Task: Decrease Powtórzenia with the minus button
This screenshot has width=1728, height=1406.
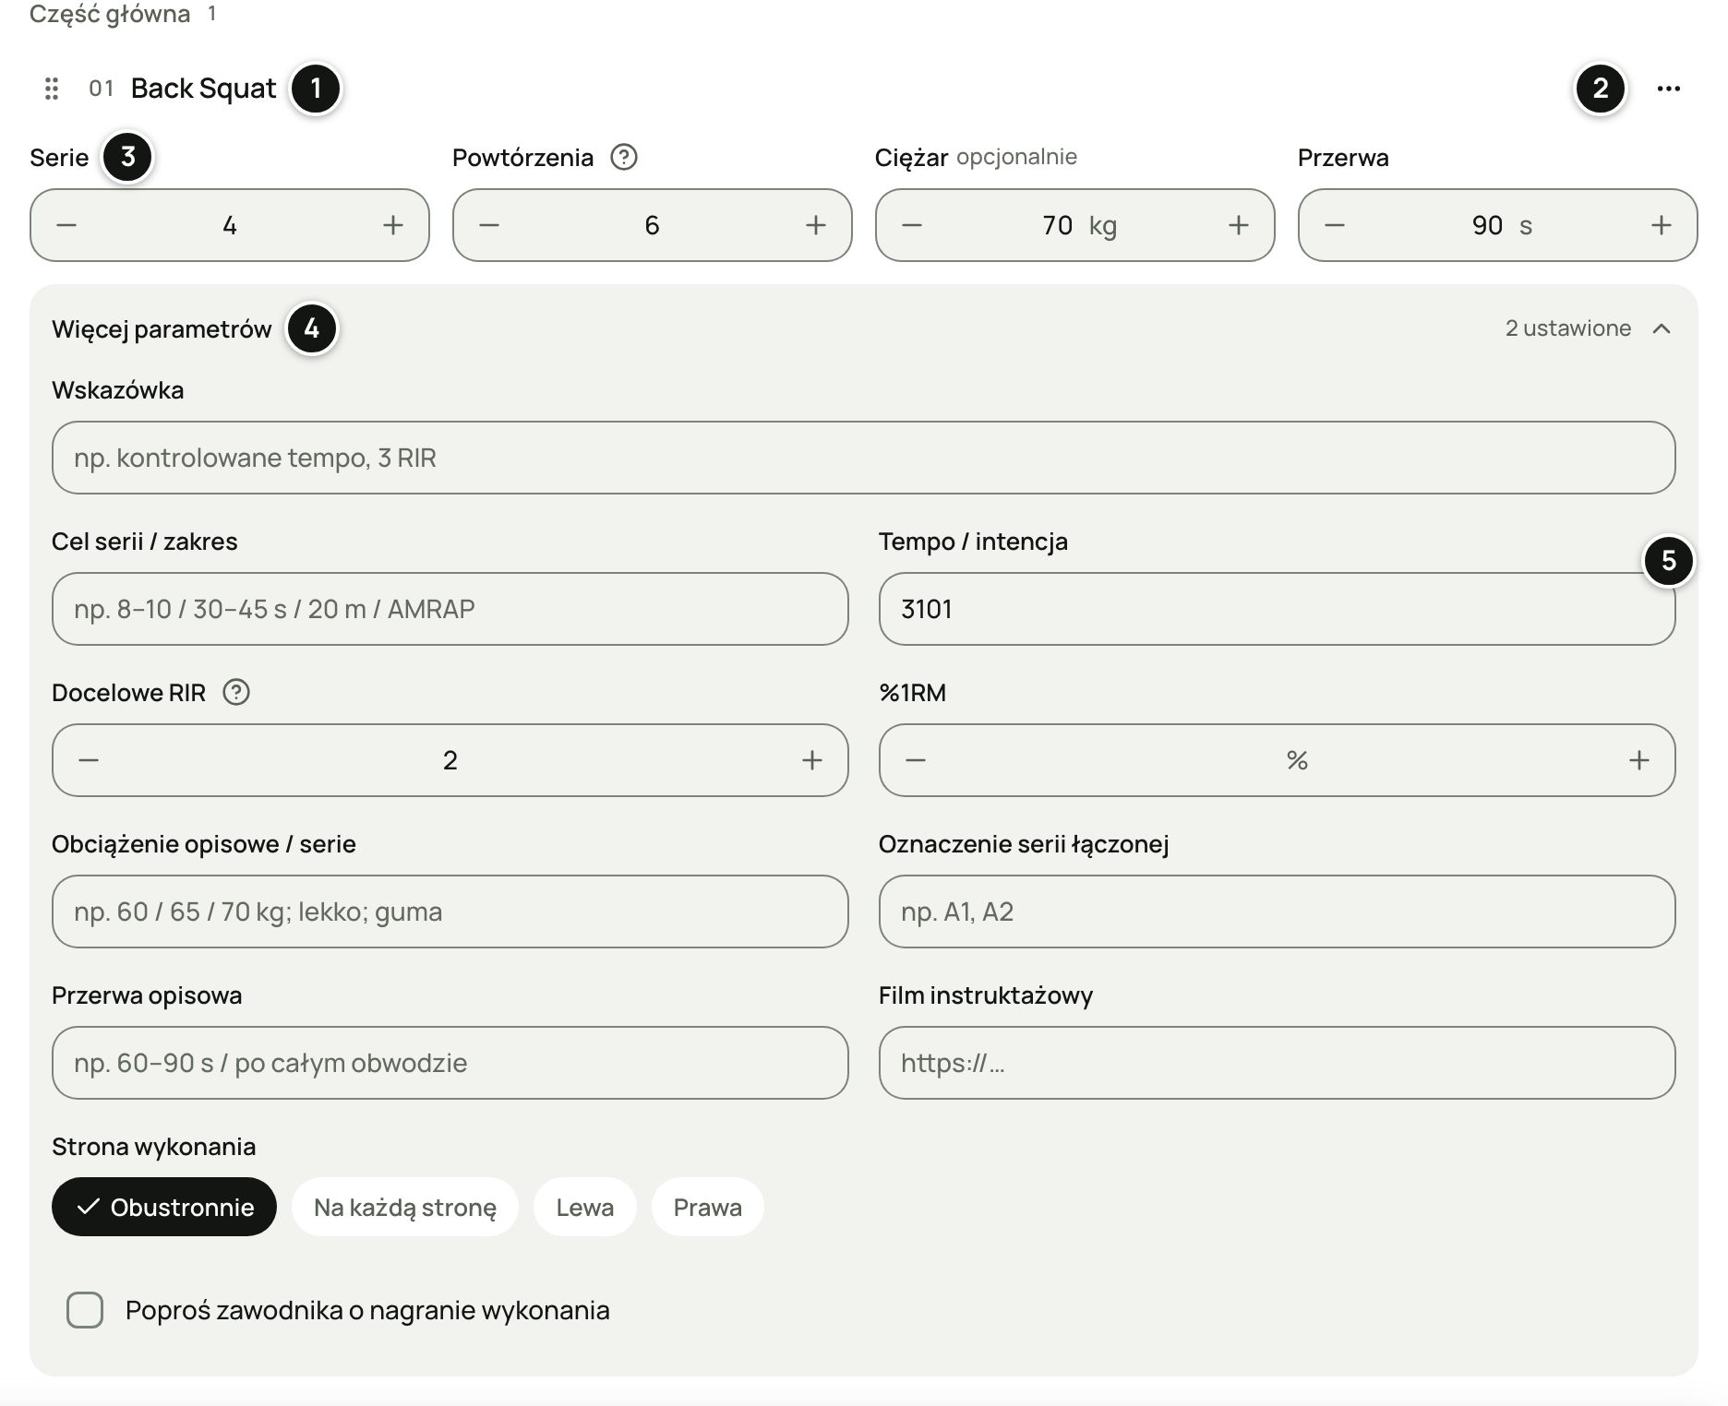Action: pyautogui.click(x=489, y=225)
